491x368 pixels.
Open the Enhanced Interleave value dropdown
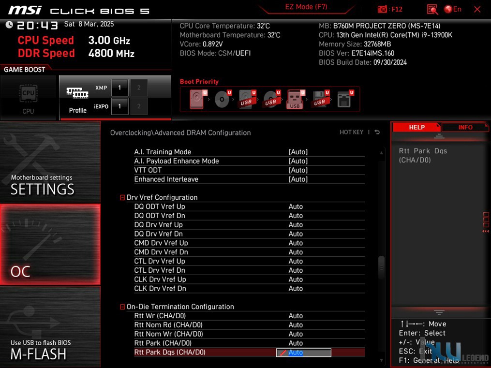coord(298,179)
